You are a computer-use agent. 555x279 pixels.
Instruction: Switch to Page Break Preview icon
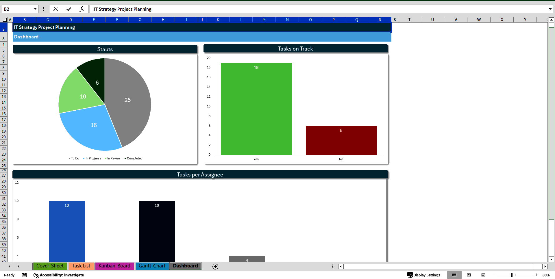point(483,275)
